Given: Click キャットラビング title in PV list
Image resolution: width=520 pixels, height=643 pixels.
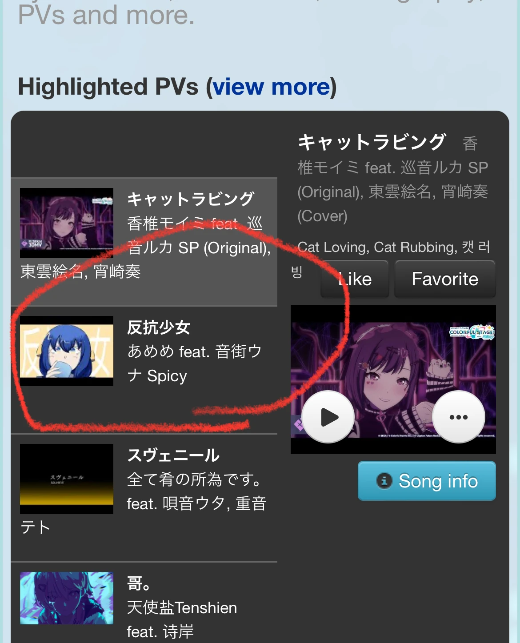Looking at the screenshot, I should (x=191, y=199).
